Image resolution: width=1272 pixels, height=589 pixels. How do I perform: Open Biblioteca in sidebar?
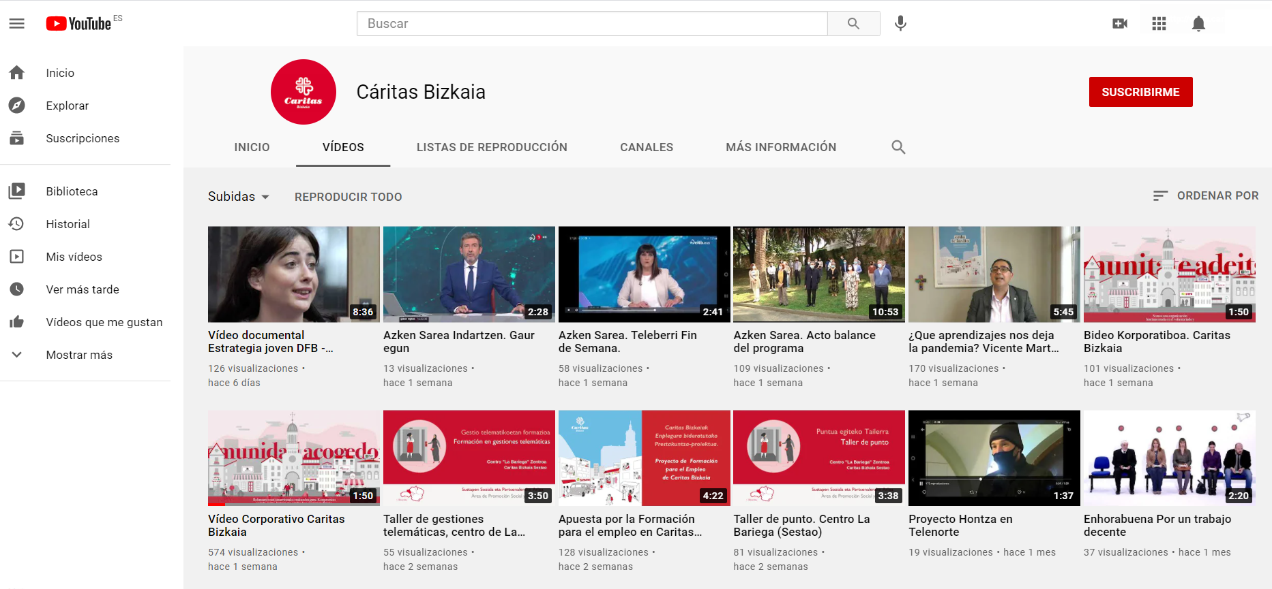[x=72, y=191]
